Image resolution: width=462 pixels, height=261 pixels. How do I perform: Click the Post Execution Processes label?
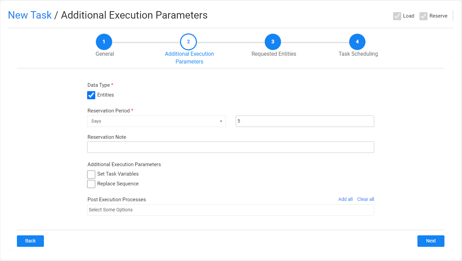[x=117, y=200]
